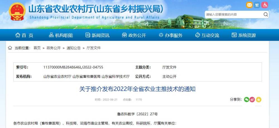Viewport: 279px width, 128px height.
Task: Open the 政务公开 navigation menu
Action: [134, 35]
